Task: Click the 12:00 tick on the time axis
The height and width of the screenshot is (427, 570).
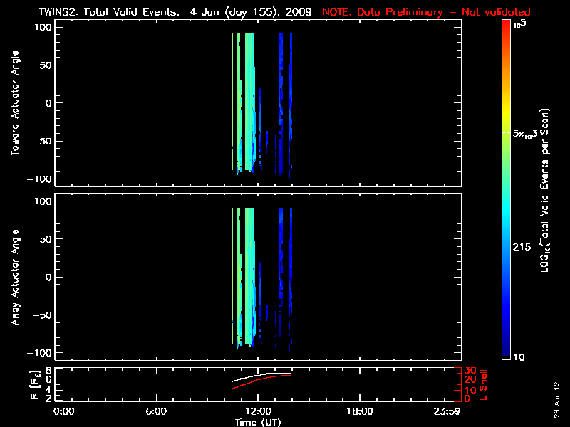Action: (x=258, y=412)
